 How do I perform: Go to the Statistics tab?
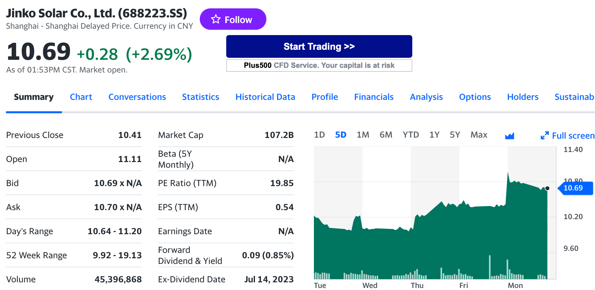tap(200, 97)
